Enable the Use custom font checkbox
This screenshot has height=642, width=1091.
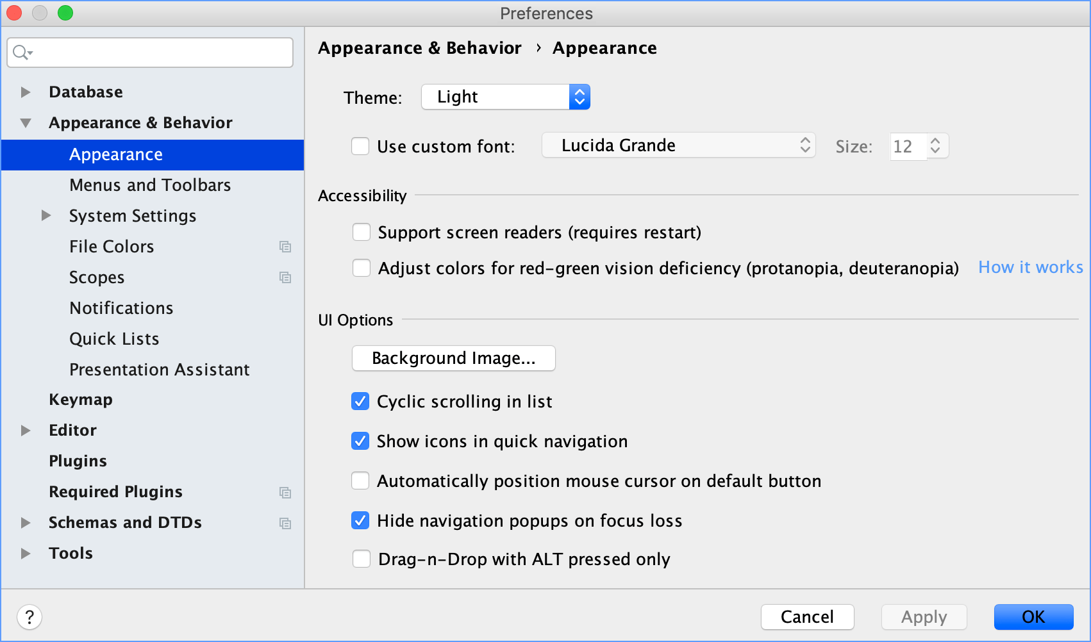[360, 146]
